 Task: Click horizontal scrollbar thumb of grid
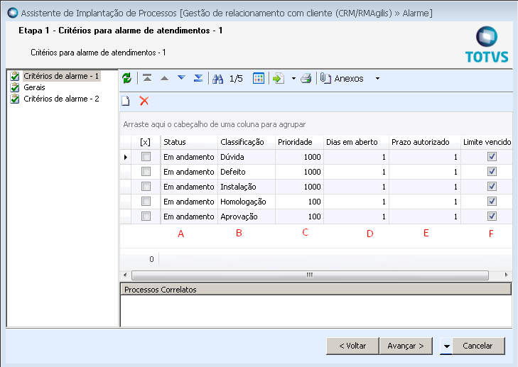tap(310, 275)
